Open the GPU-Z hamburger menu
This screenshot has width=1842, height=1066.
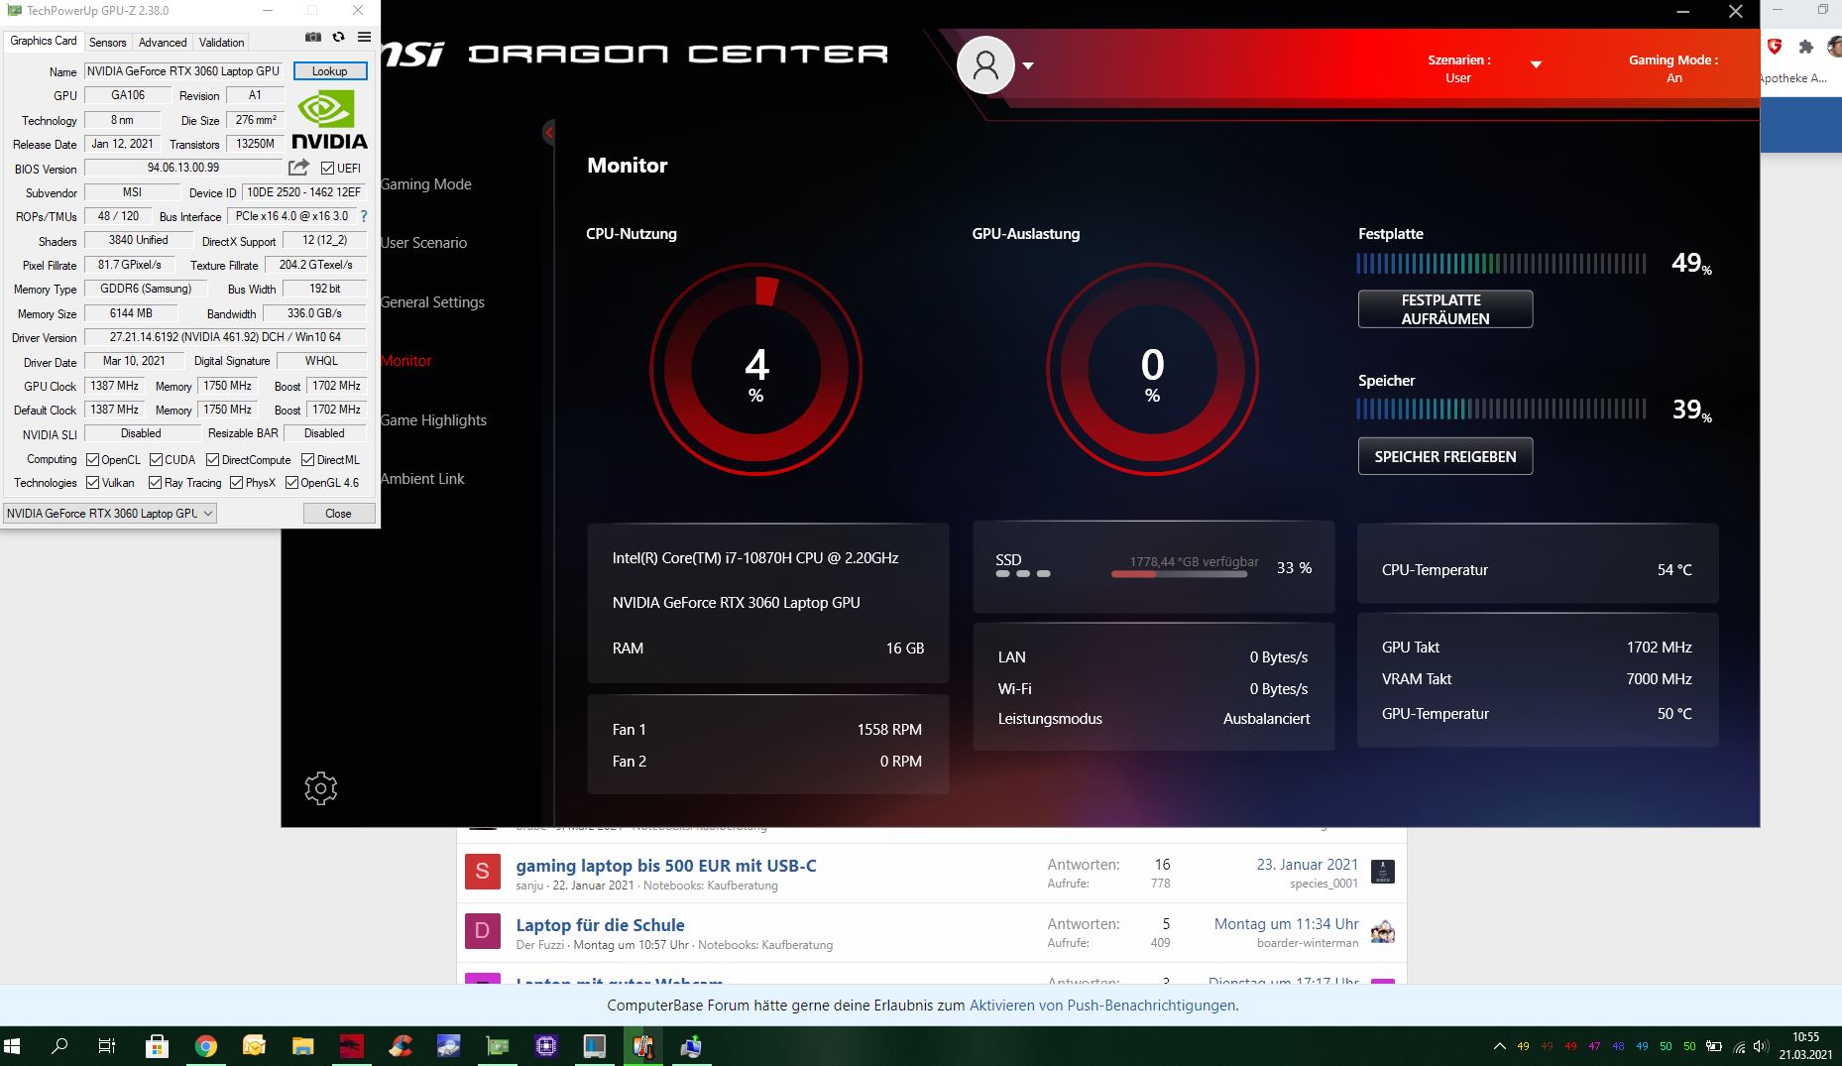pyautogui.click(x=364, y=38)
